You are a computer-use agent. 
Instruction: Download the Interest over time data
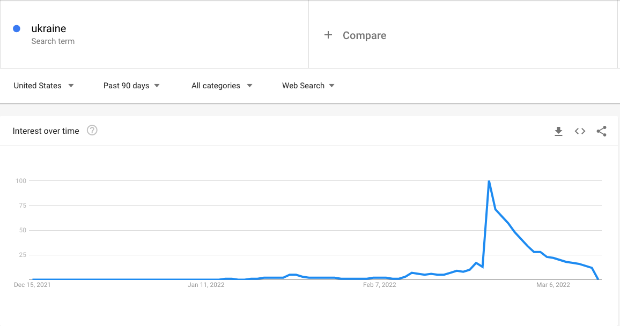coord(558,131)
